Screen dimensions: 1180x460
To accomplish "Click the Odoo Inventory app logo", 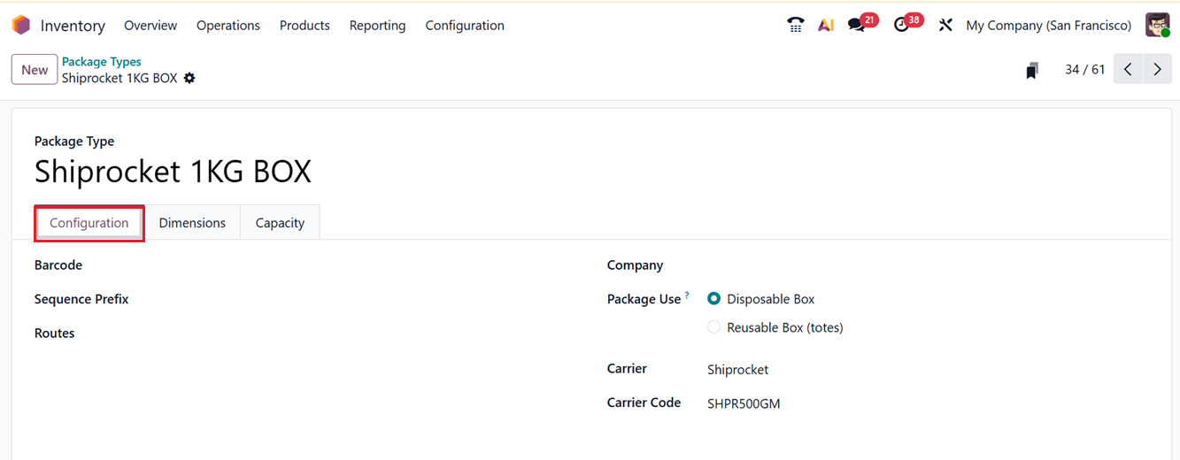I will tap(21, 26).
